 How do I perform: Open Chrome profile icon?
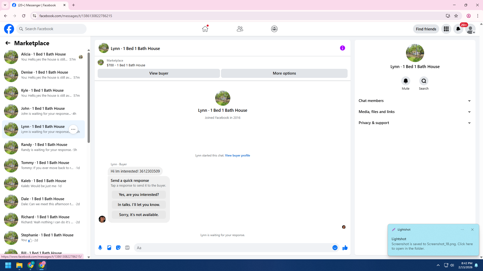pos(469,16)
